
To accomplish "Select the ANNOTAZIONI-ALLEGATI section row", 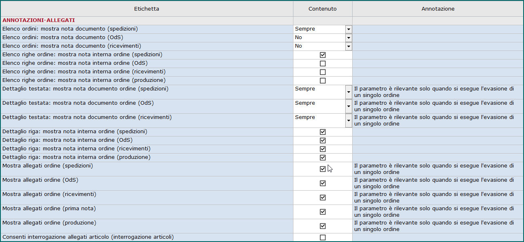I will pos(262,20).
